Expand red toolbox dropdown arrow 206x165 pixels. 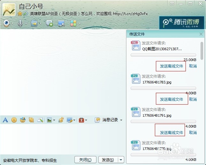tap(86, 120)
